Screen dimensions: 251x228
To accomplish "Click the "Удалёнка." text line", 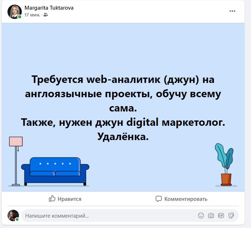I will tap(123, 137).
